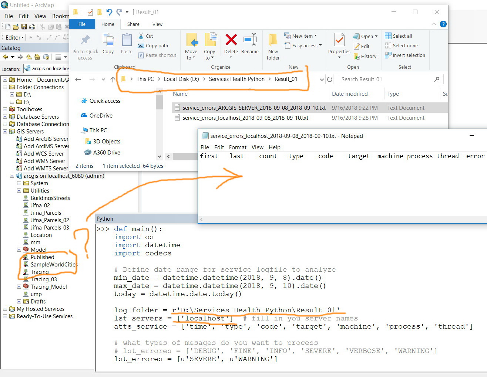Click Undo in Explorer quick access toolbar

pyautogui.click(x=109, y=12)
